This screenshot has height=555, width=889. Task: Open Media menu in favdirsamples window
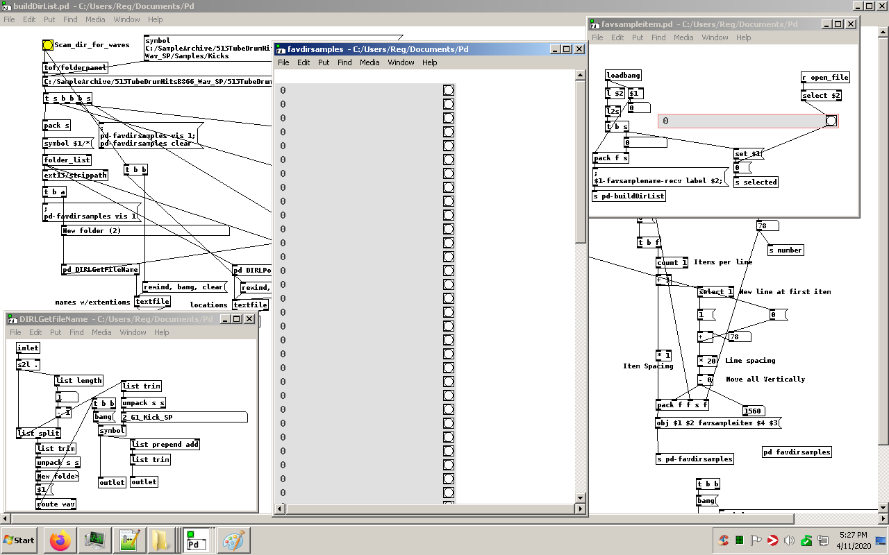click(369, 62)
